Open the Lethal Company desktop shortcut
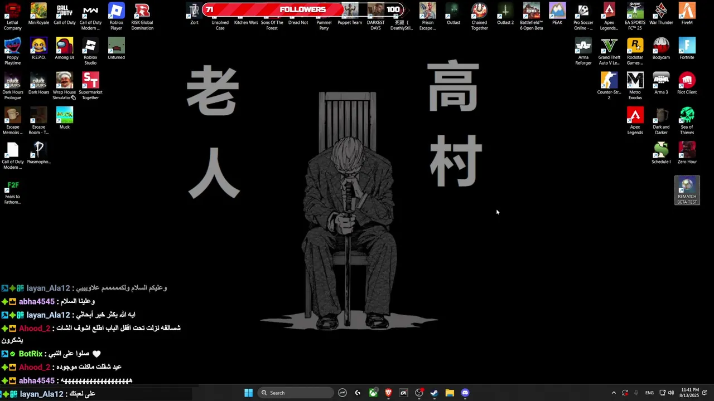Screen dimensions: 714x401 tap(12, 17)
